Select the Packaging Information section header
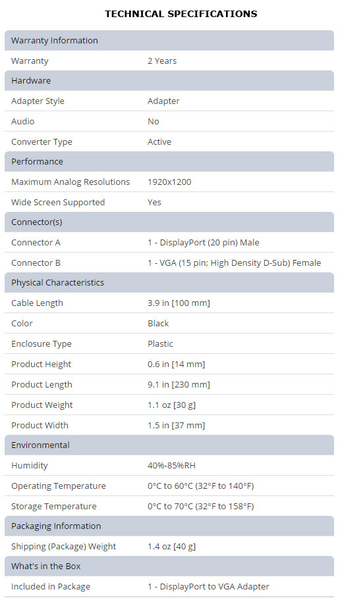 (x=169, y=526)
